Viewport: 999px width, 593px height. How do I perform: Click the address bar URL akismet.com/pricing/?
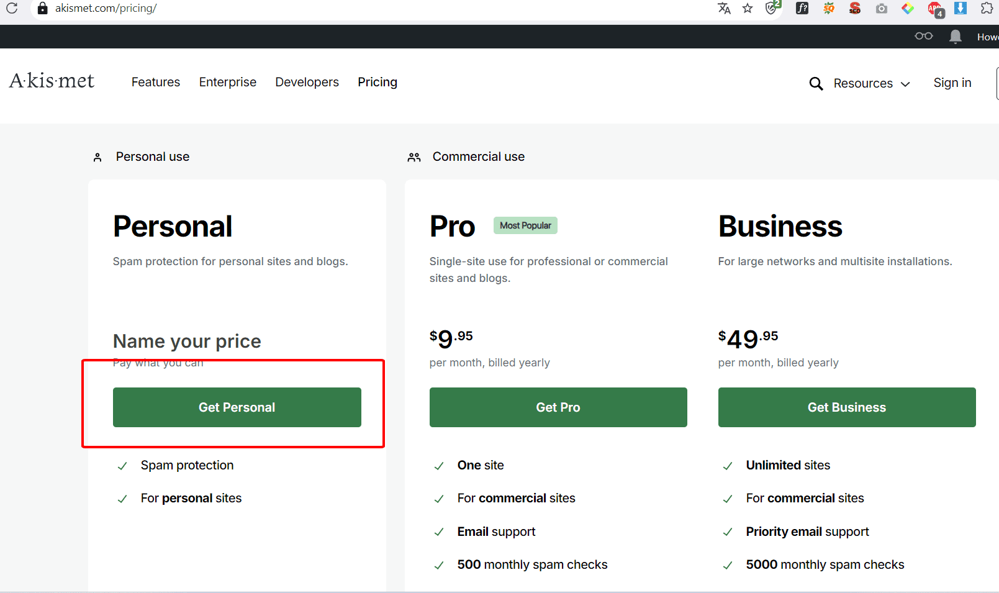pos(106,8)
